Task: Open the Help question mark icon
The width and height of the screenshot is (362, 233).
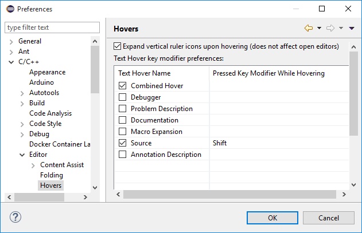Action: click(x=15, y=217)
